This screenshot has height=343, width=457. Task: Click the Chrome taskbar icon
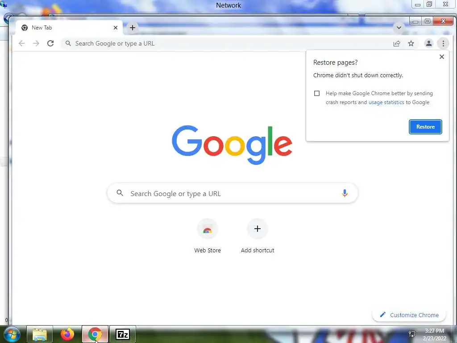(95, 335)
